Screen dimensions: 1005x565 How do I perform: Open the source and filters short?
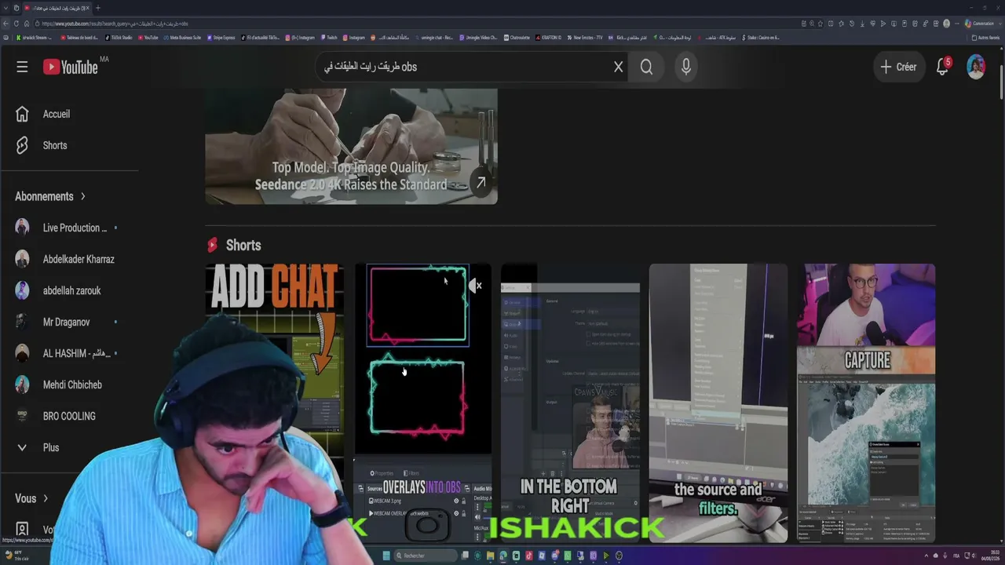pos(718,403)
